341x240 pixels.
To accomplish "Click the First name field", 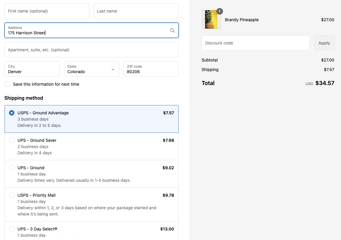I will [x=47, y=11].
